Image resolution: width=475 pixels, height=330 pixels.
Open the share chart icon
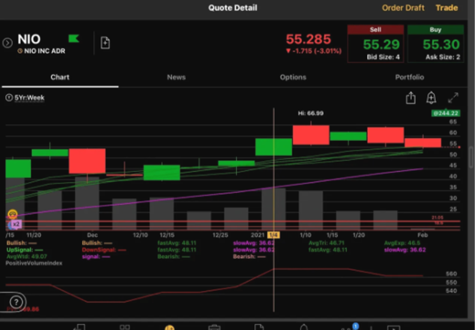(411, 98)
